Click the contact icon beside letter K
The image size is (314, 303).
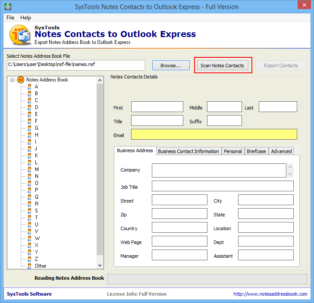(x=29, y=156)
